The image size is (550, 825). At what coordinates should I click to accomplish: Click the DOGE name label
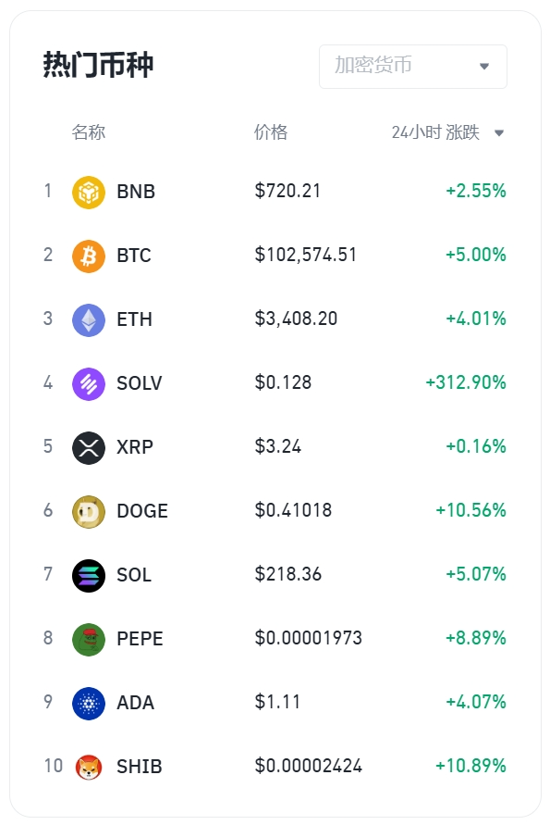pyautogui.click(x=142, y=511)
